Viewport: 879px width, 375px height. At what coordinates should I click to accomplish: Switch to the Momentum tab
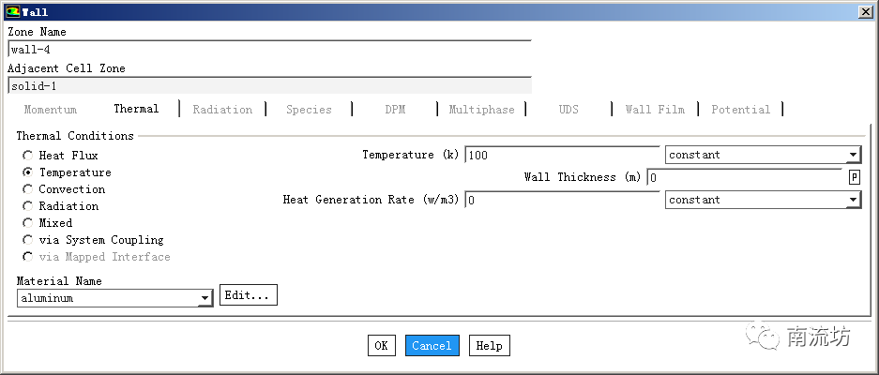tap(51, 110)
